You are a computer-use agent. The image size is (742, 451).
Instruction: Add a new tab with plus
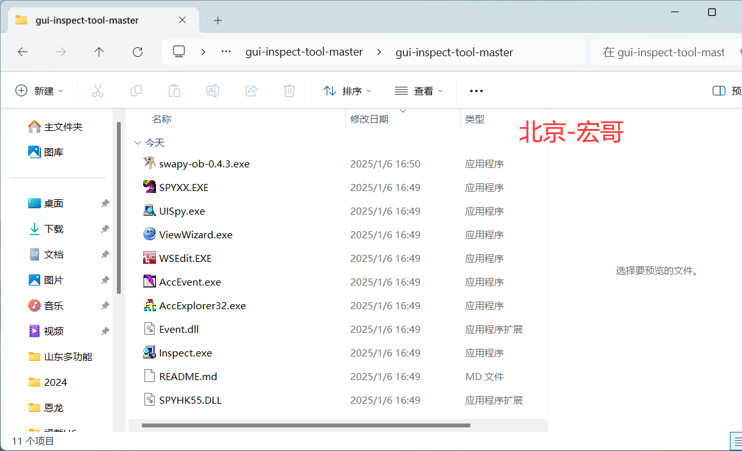click(218, 20)
